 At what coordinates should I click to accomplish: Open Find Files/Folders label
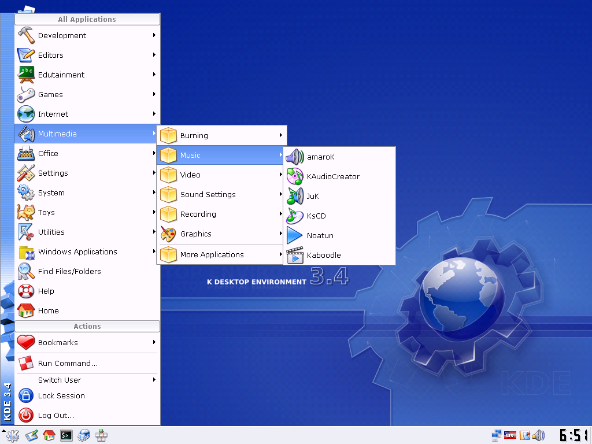[x=69, y=272]
